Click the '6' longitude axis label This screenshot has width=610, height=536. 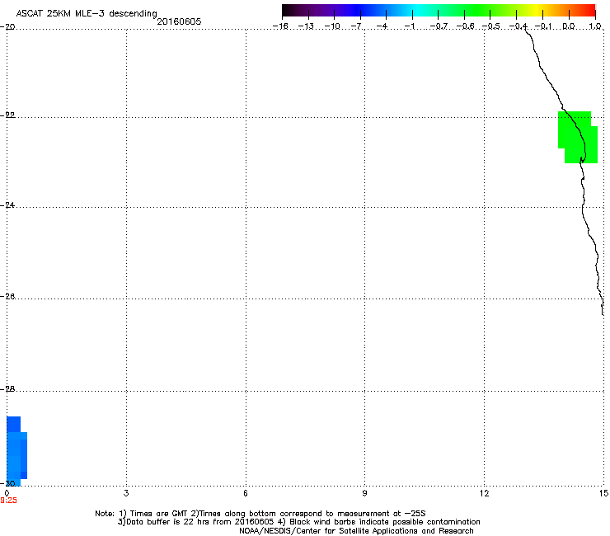point(246,493)
